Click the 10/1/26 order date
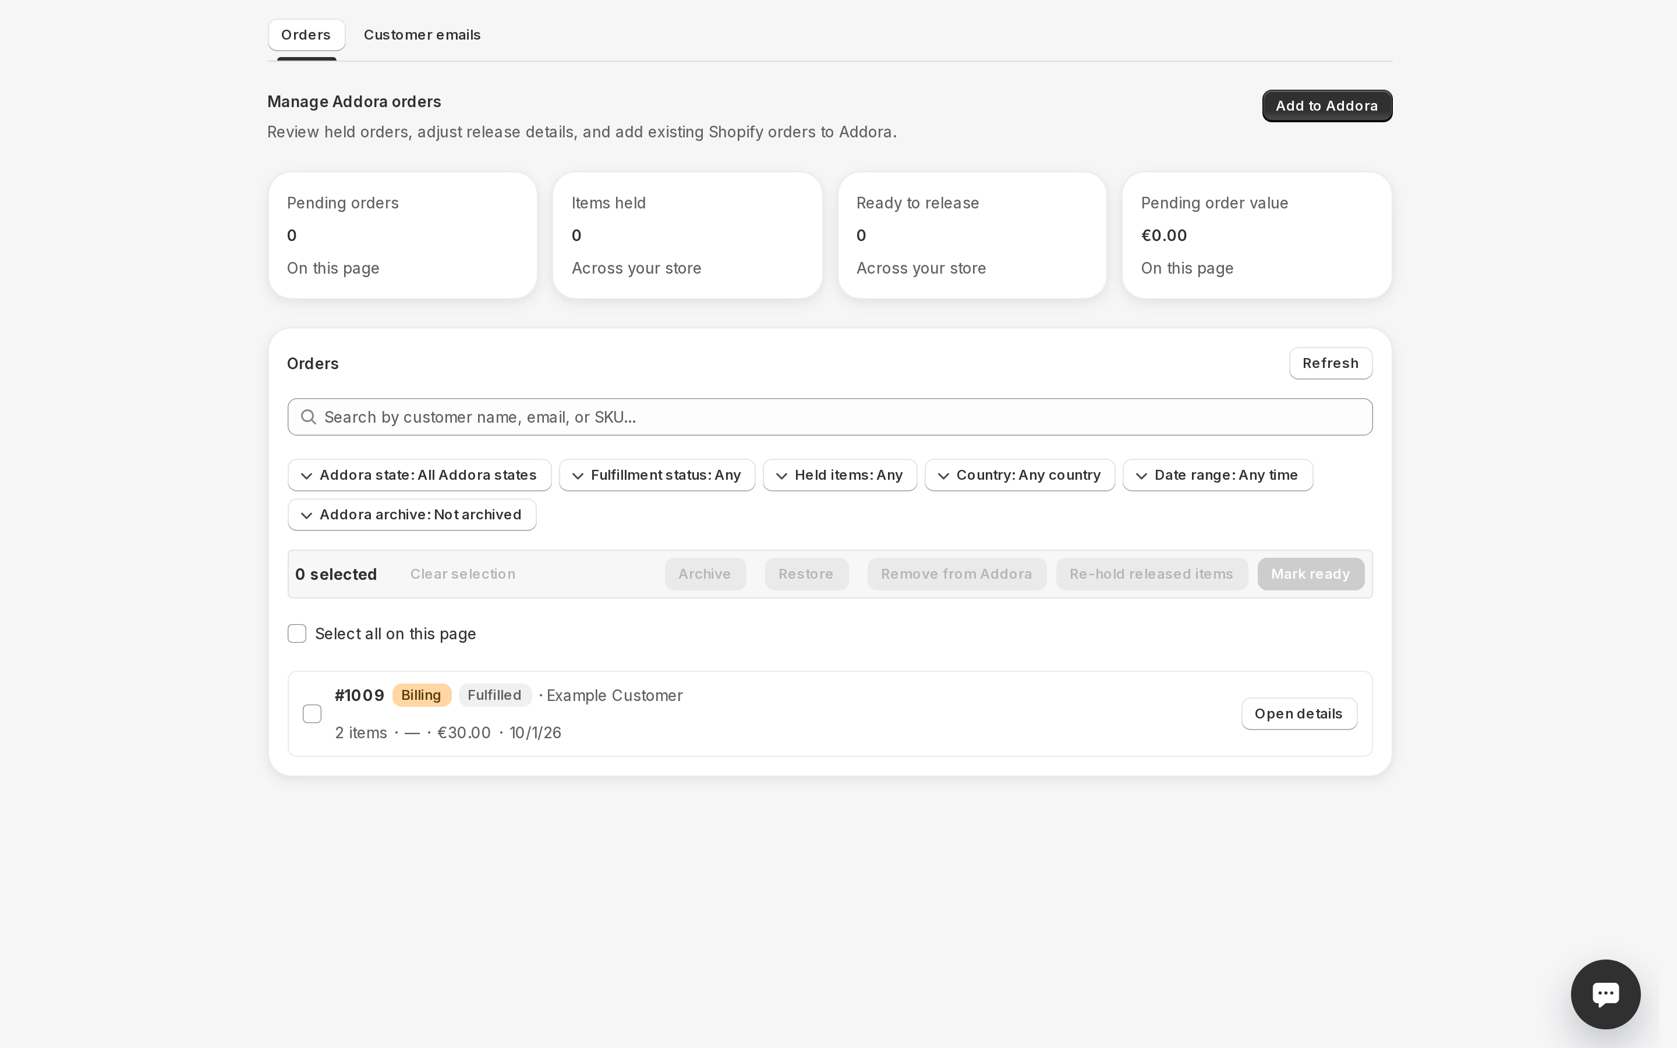The image size is (1677, 1048). coord(535,732)
